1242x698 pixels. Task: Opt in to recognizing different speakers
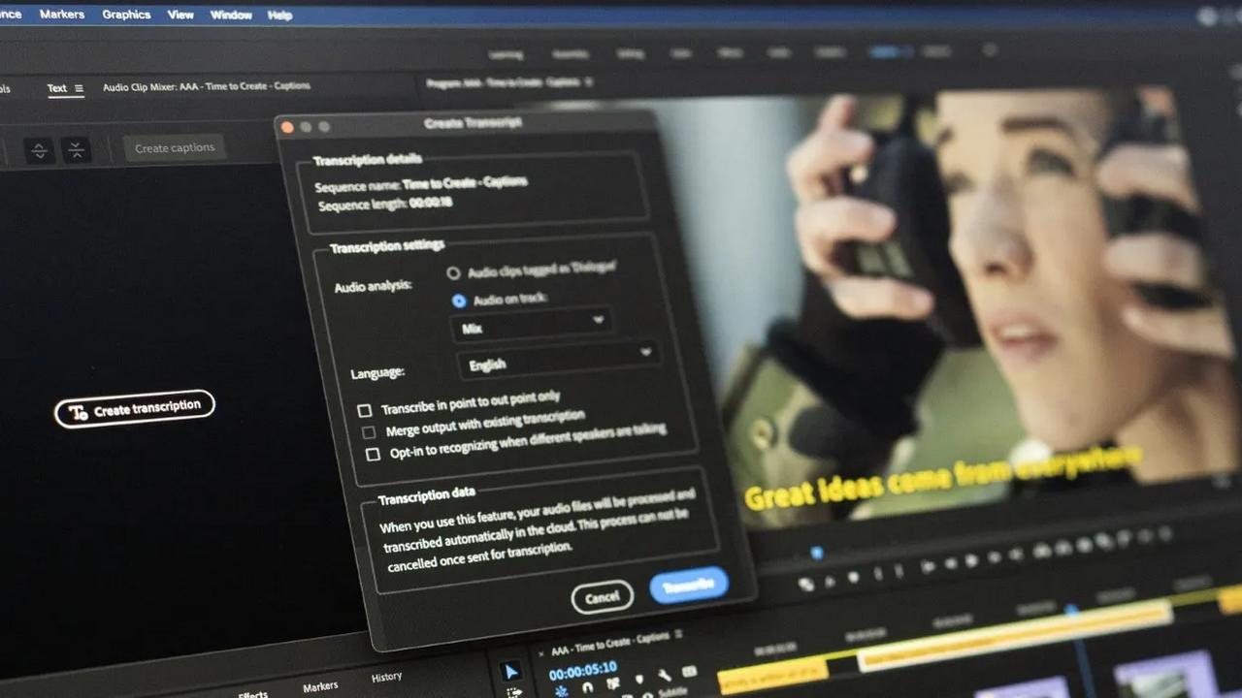click(x=372, y=454)
